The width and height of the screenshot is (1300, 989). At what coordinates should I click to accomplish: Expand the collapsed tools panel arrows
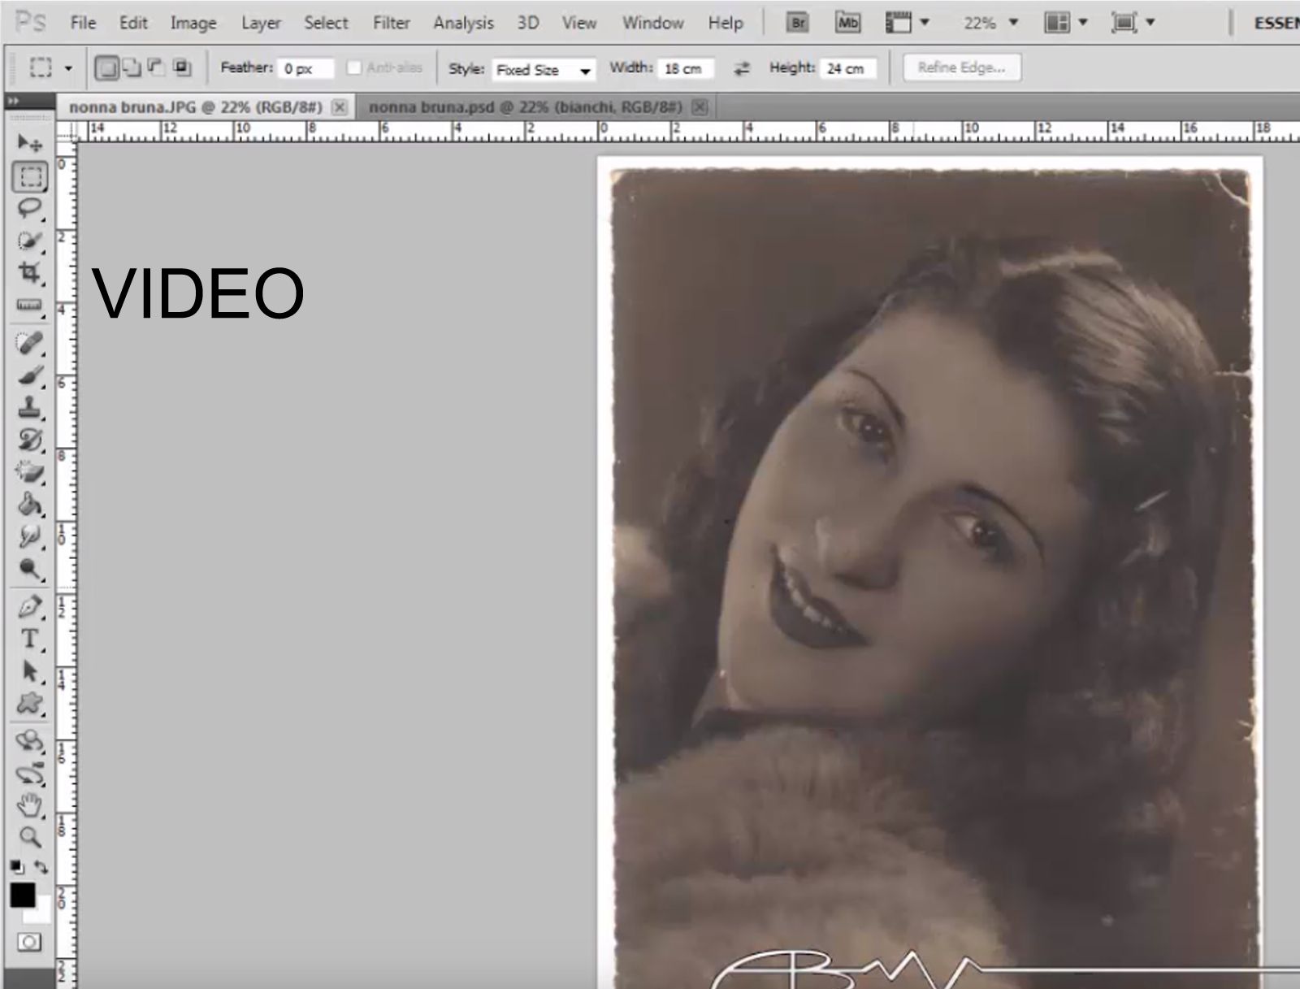(x=13, y=101)
